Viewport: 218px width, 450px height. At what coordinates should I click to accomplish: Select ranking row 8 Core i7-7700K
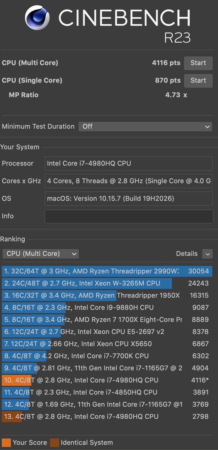pos(107,356)
